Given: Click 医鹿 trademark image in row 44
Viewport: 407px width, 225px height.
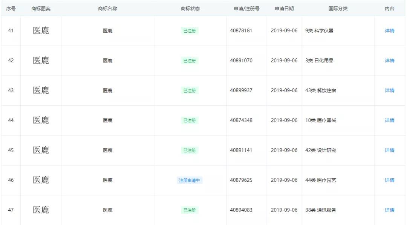Looking at the screenshot, I should coord(41,120).
